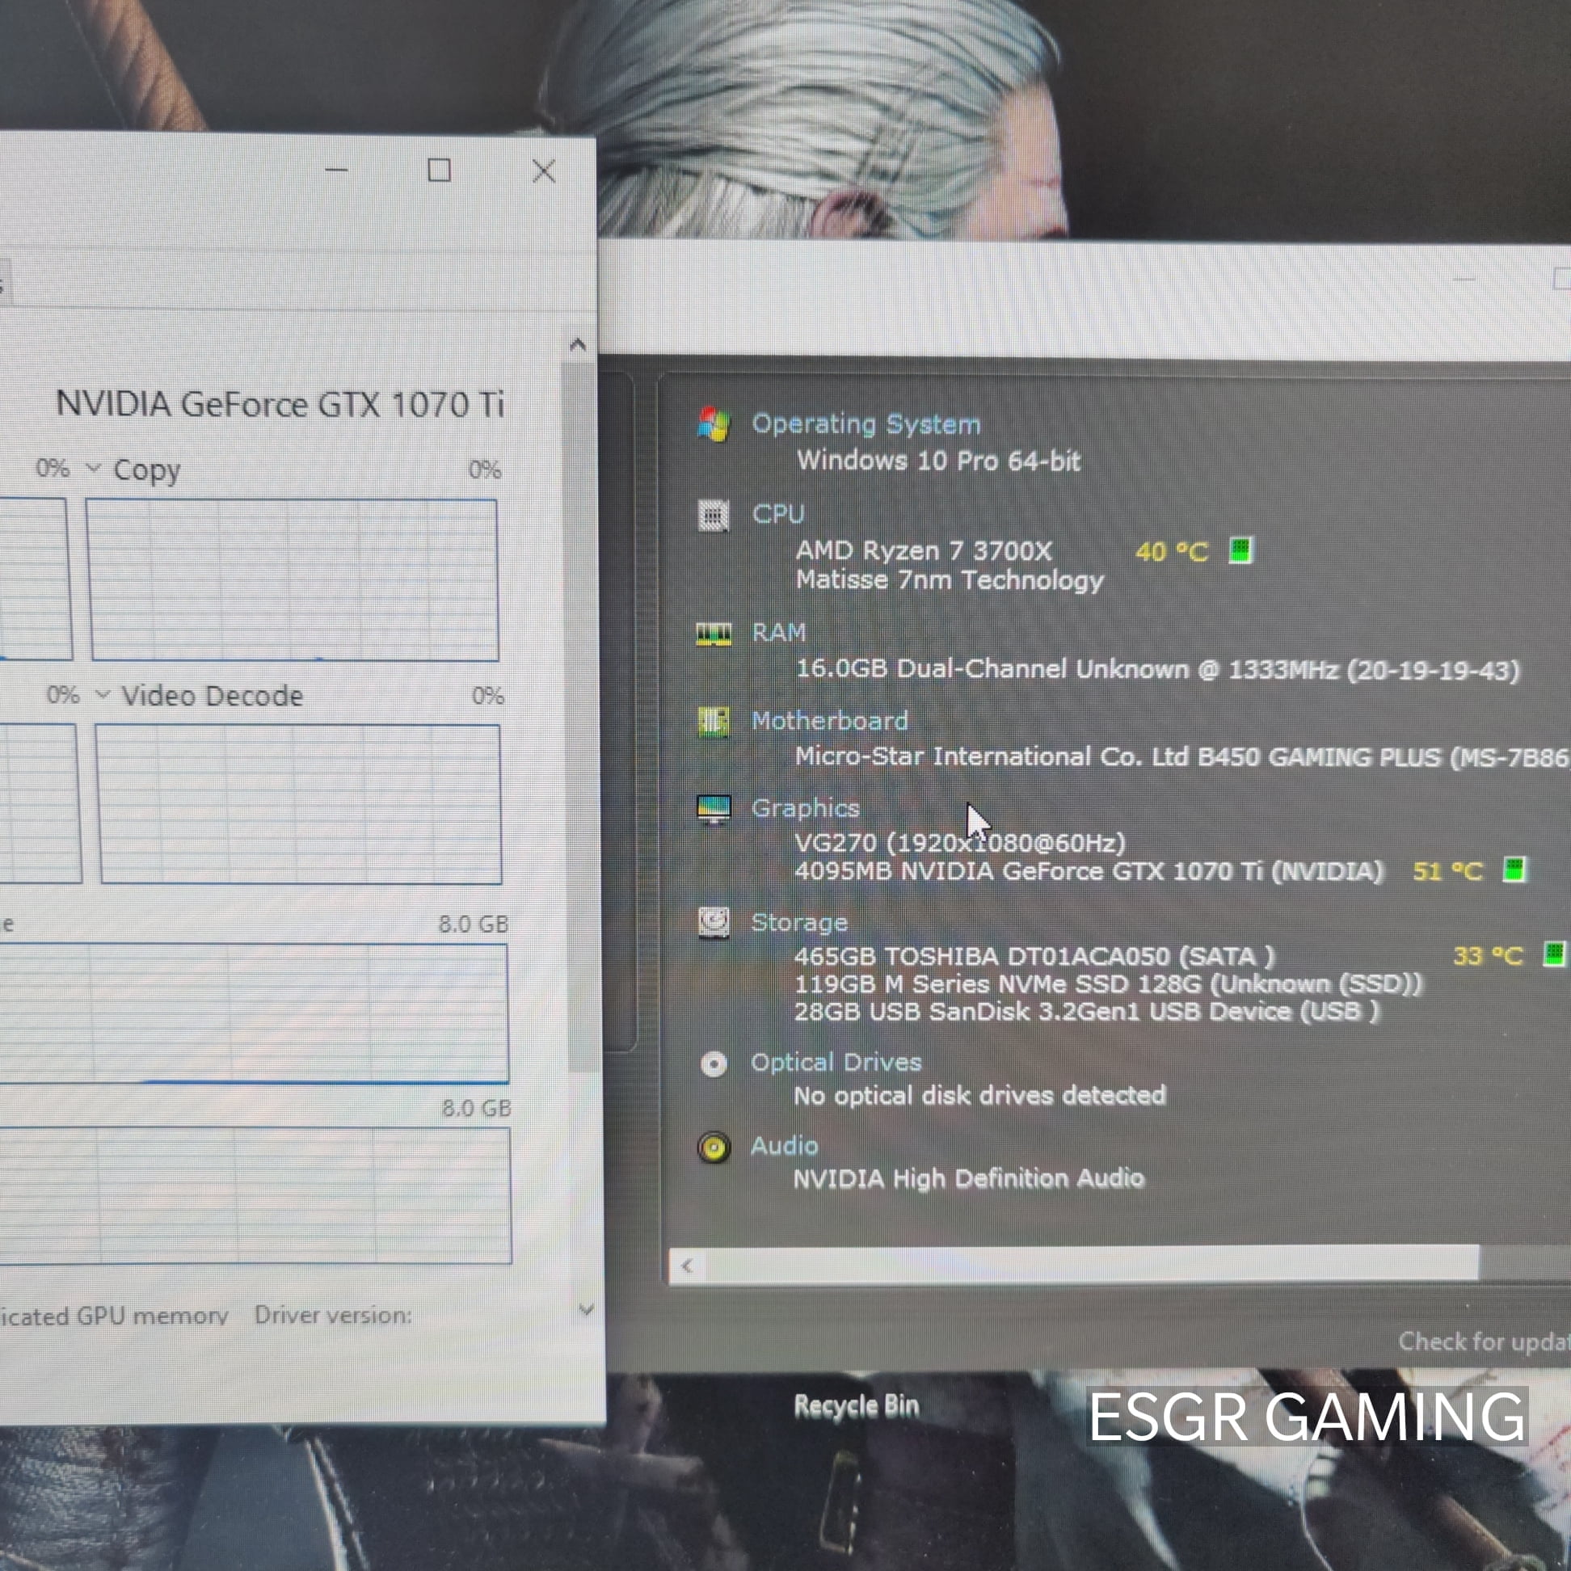Click the 28GB USB SanDisk line
The image size is (1571, 1571).
tap(1086, 1012)
